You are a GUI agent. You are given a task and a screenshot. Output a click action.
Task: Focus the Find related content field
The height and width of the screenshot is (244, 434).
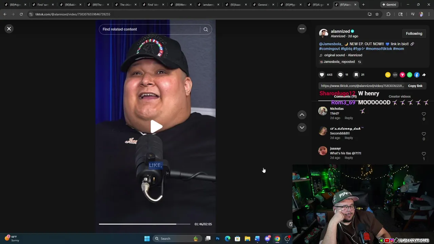click(149, 29)
